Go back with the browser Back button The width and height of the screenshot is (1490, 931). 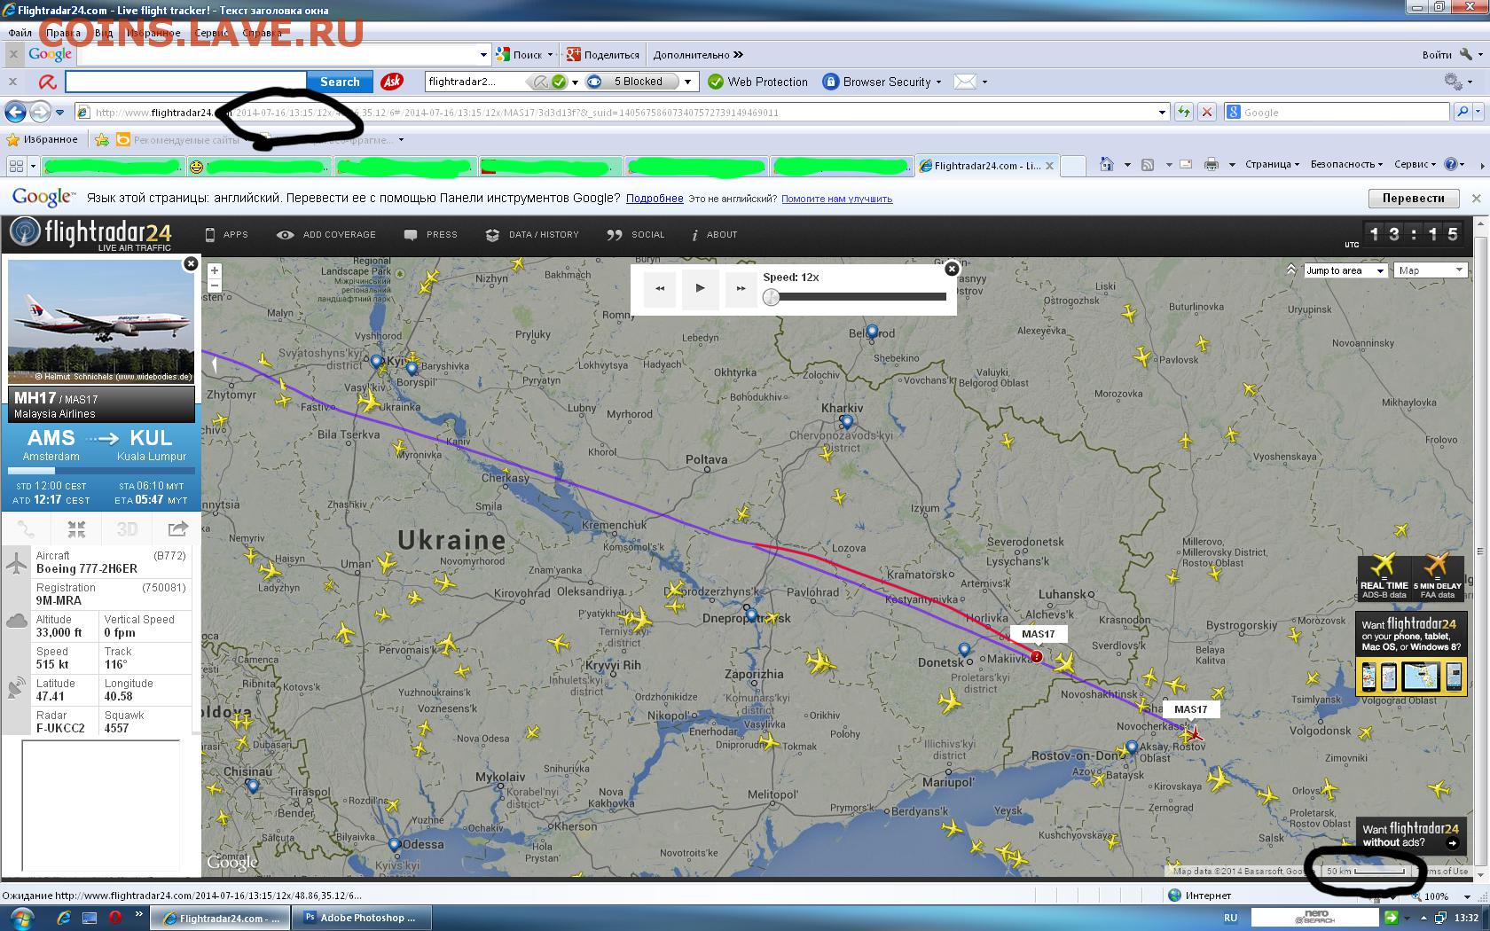coord(15,113)
